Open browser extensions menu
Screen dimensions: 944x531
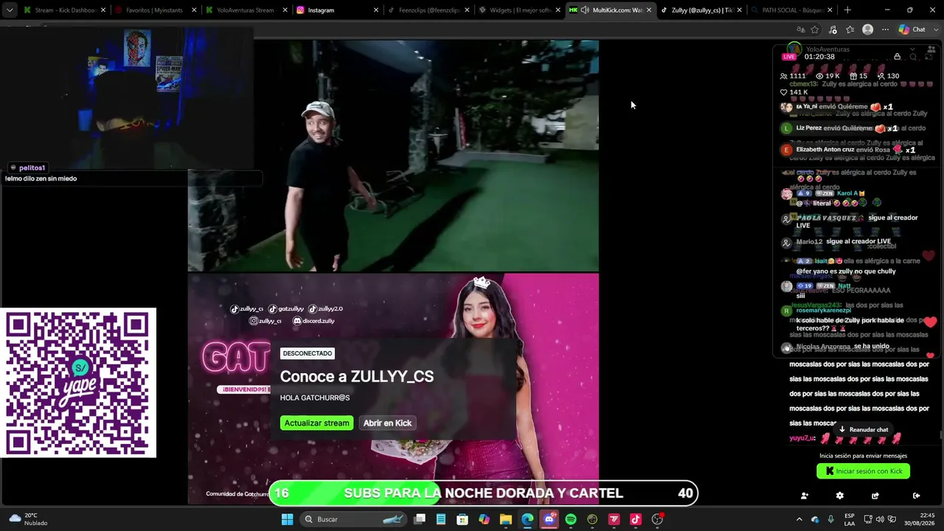pyautogui.click(x=833, y=29)
